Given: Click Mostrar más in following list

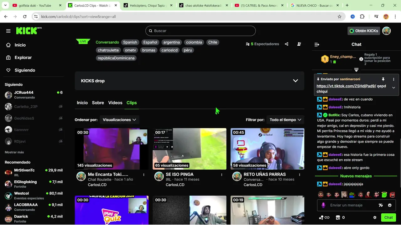Looking at the screenshot, I should point(14,152).
